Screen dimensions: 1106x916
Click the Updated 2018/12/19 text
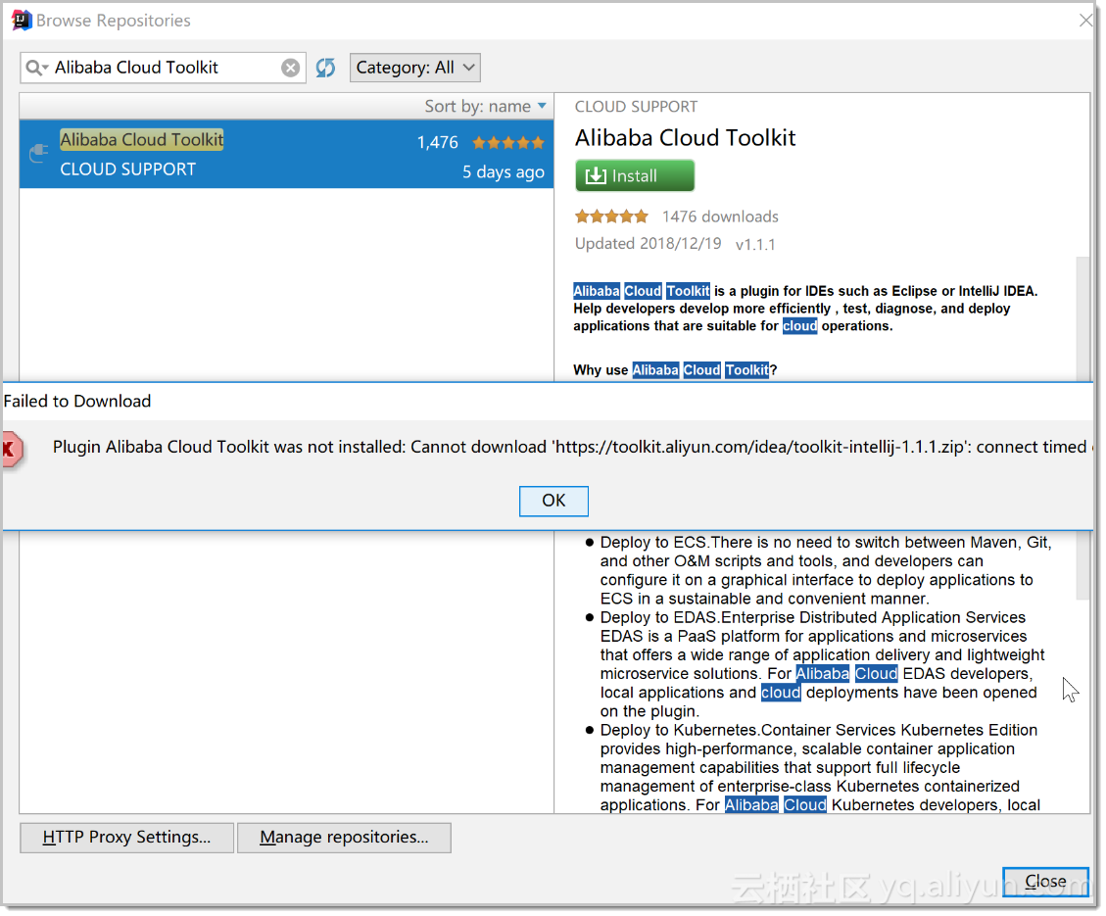648,244
